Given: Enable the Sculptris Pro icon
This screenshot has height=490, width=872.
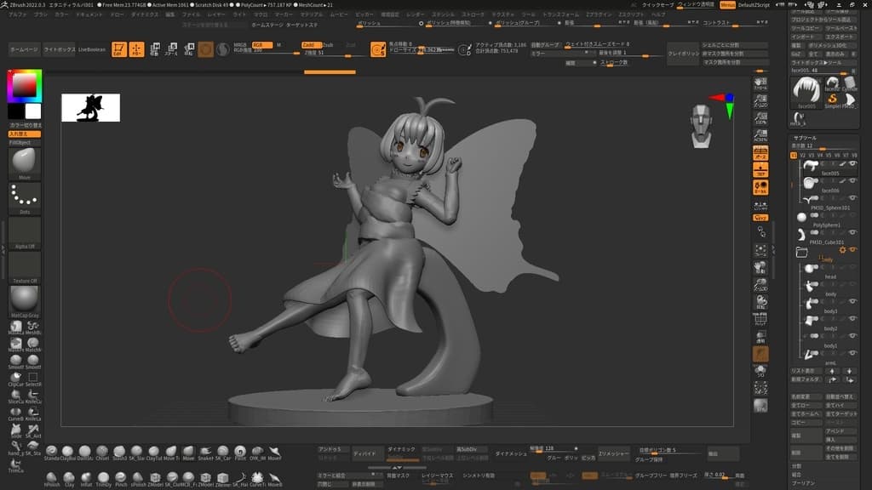Looking at the screenshot, I should click(222, 49).
